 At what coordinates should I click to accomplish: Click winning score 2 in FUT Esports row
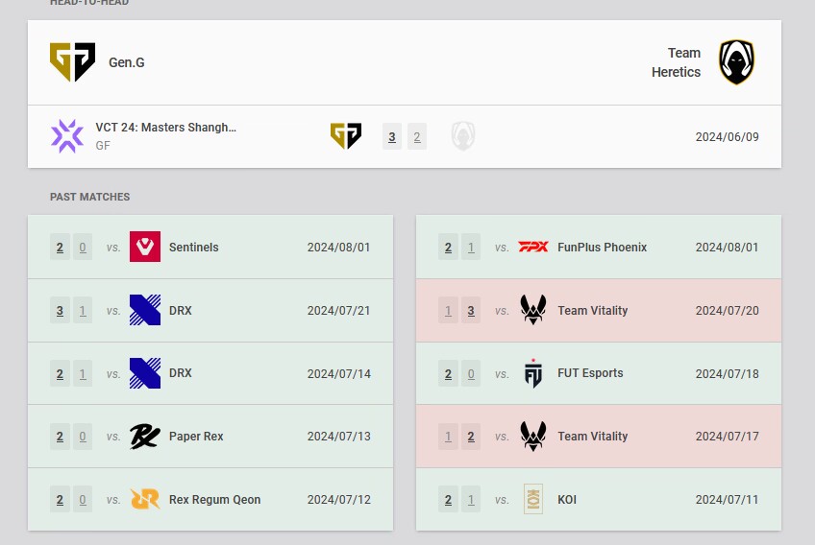[448, 373]
